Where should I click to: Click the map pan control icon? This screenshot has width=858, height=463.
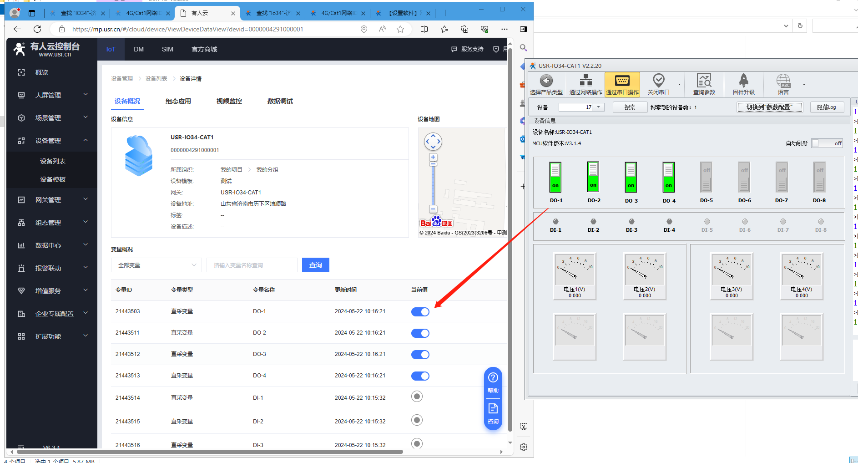[433, 142]
